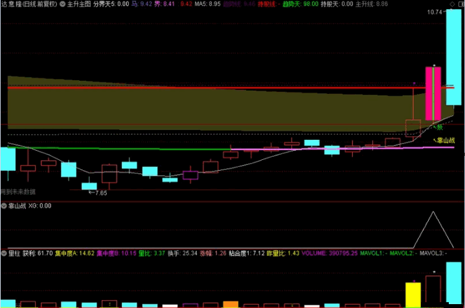Click the 界: 8.41 value

click(x=164, y=4)
